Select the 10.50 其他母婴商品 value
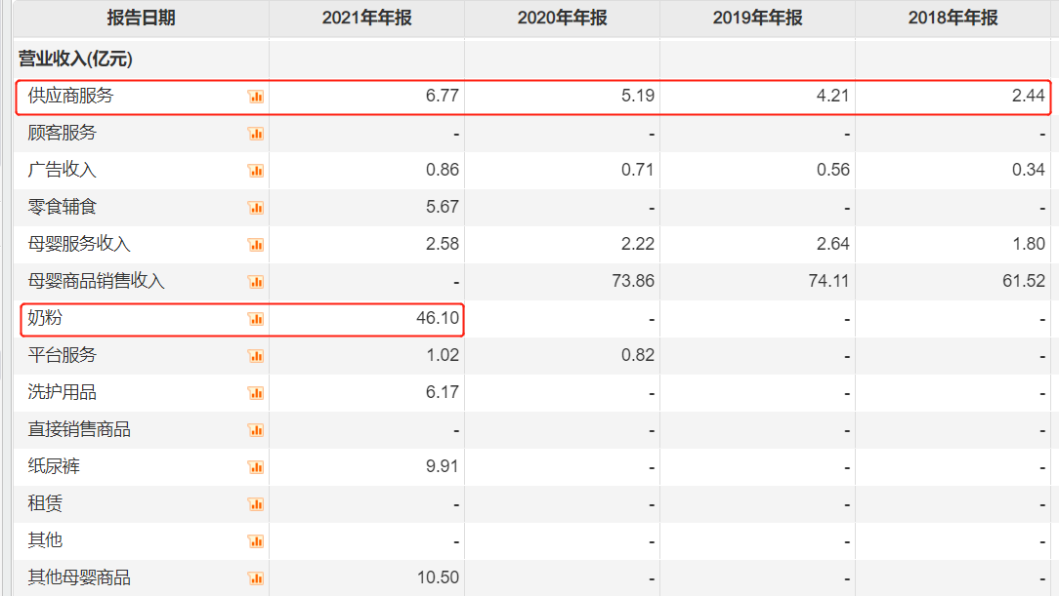 (438, 577)
